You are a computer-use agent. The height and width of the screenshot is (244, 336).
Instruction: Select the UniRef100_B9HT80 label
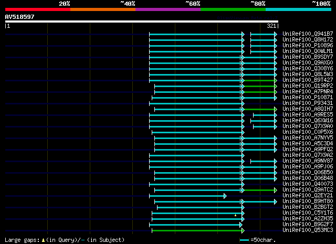click(x=308, y=201)
